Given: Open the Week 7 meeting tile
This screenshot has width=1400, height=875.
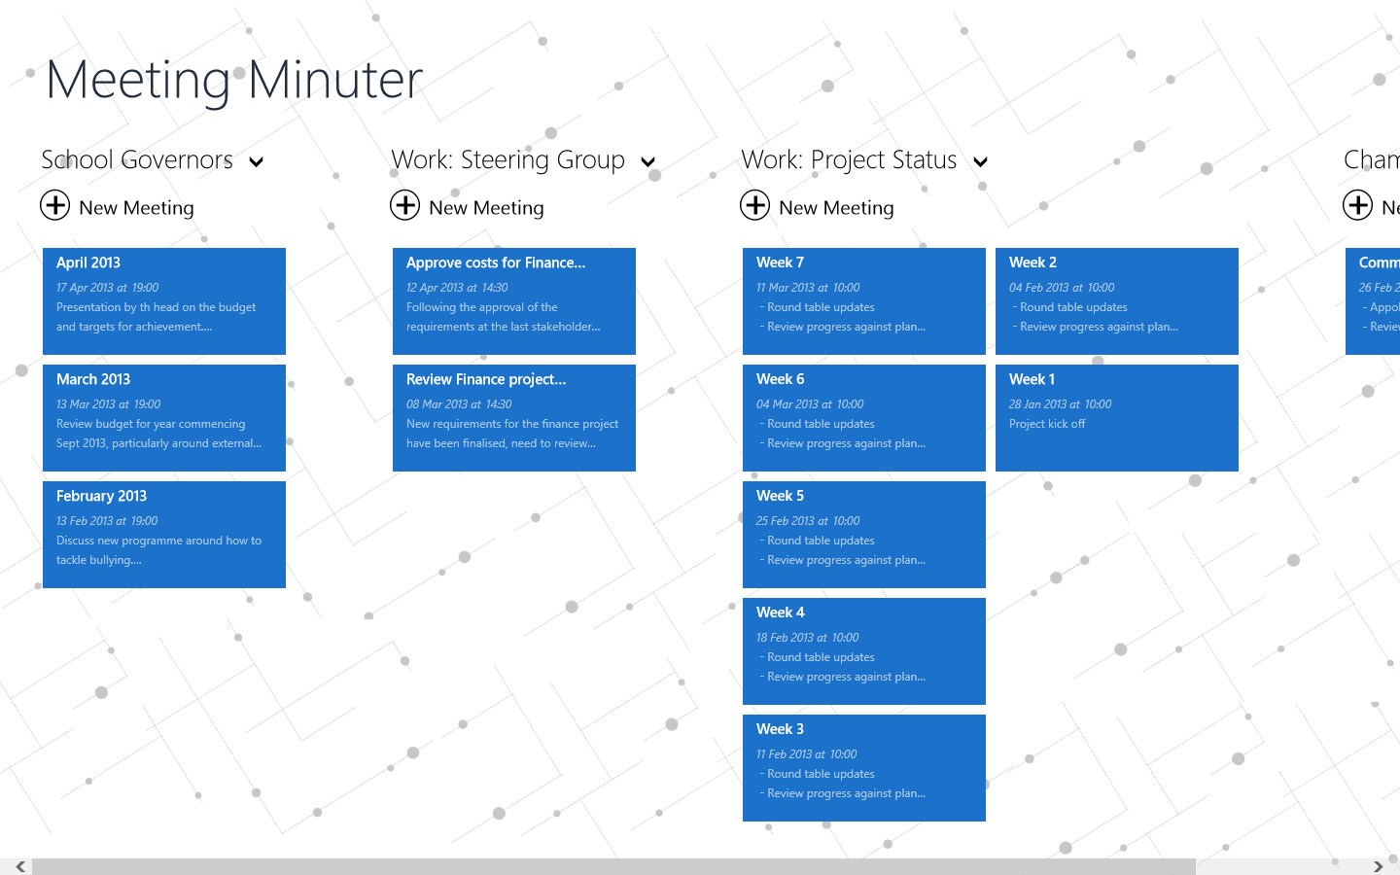Looking at the screenshot, I should 864,301.
